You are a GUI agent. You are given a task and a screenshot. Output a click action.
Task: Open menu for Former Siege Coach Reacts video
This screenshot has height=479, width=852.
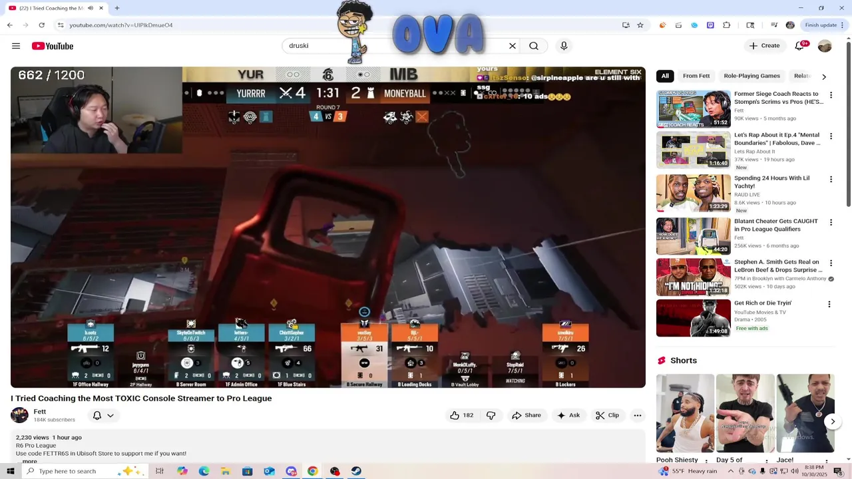point(831,95)
